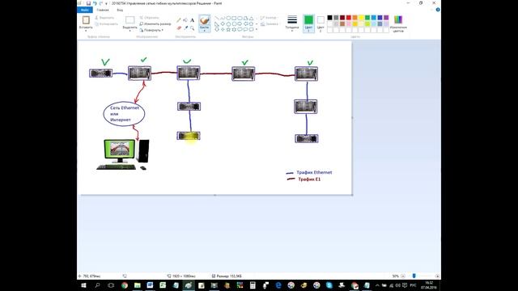
Task: Open Customize Quick Access Toolbar arrow
Action: 106,3
